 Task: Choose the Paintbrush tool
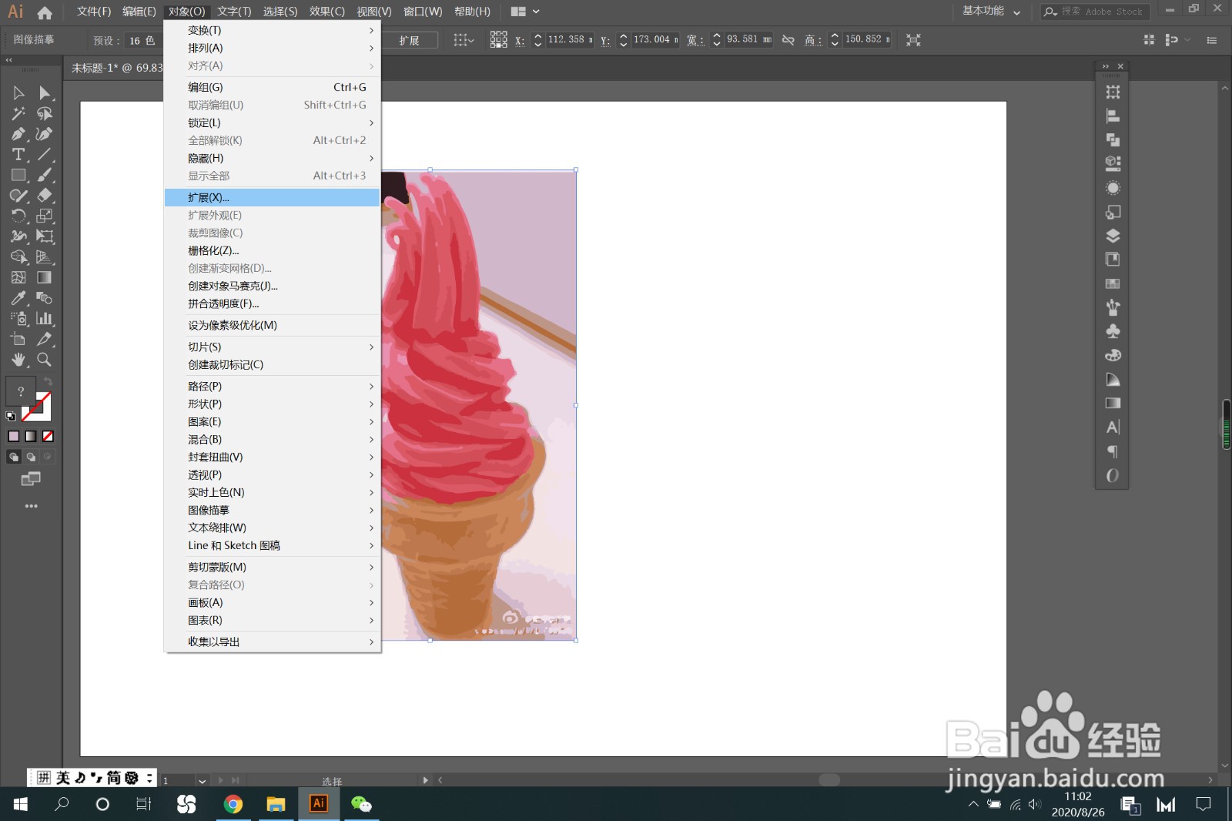pos(45,175)
